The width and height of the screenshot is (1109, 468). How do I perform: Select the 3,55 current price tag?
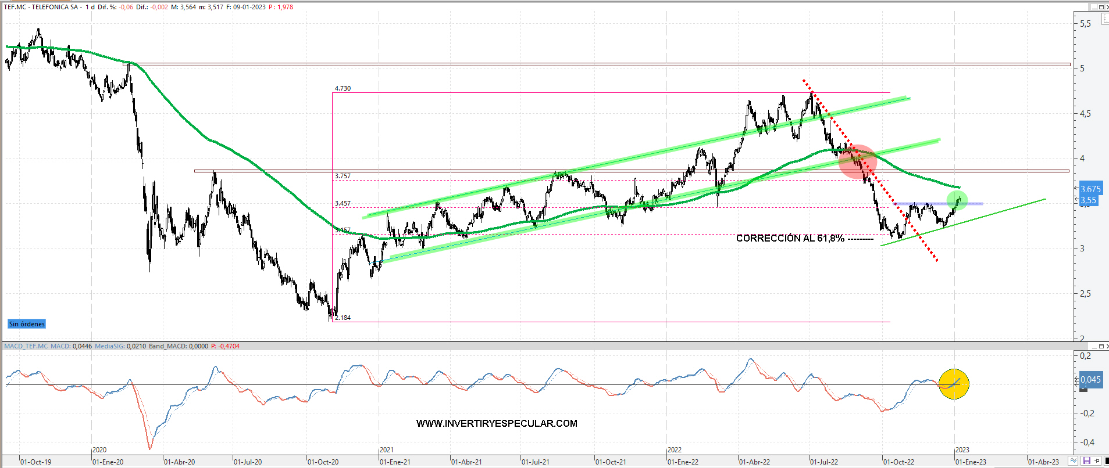[1088, 200]
